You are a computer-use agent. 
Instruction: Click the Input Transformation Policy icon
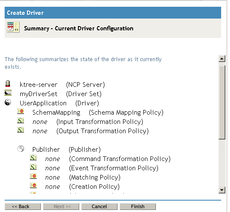pos(21,121)
